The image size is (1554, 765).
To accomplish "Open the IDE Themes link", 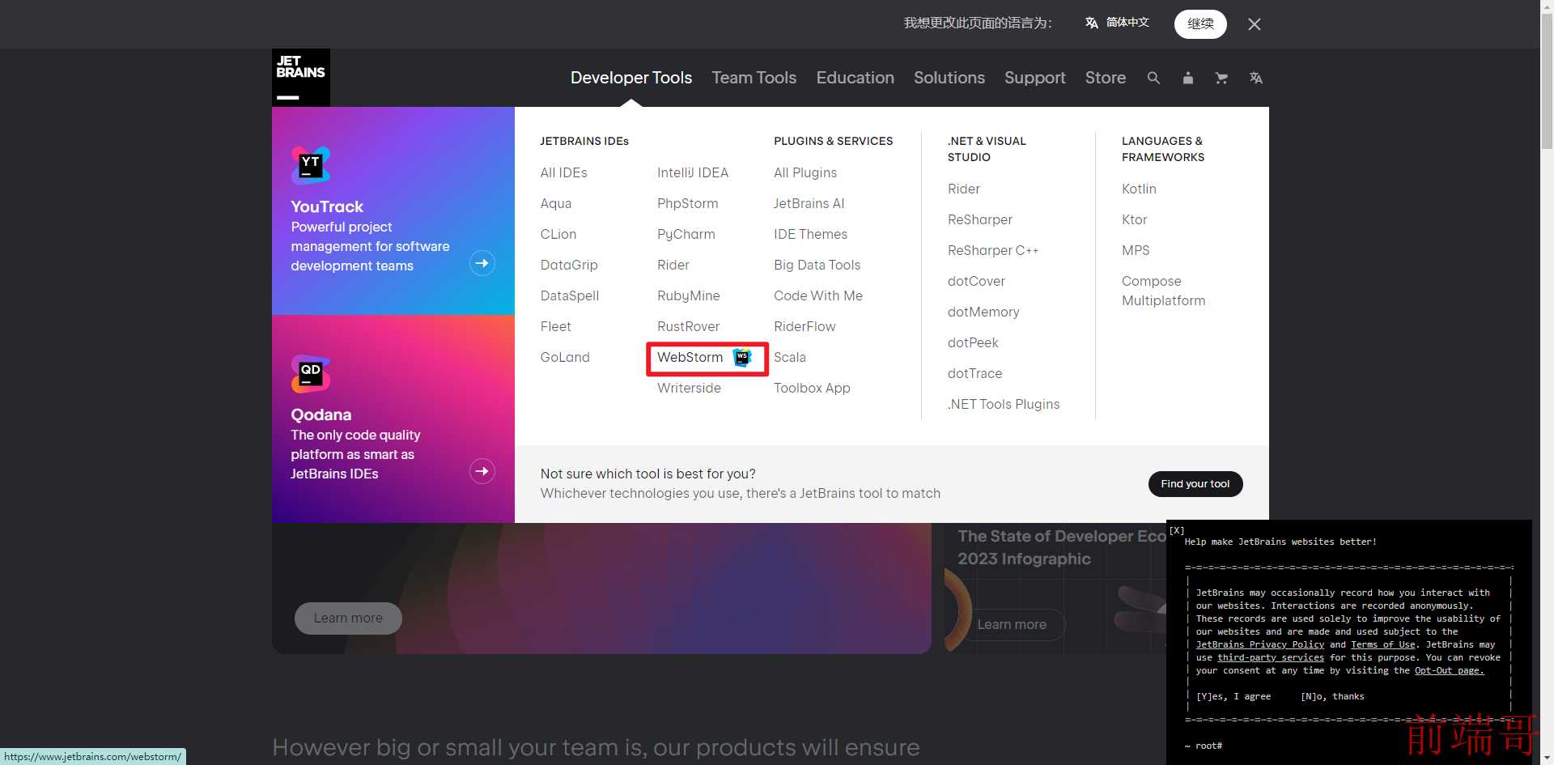I will (810, 234).
